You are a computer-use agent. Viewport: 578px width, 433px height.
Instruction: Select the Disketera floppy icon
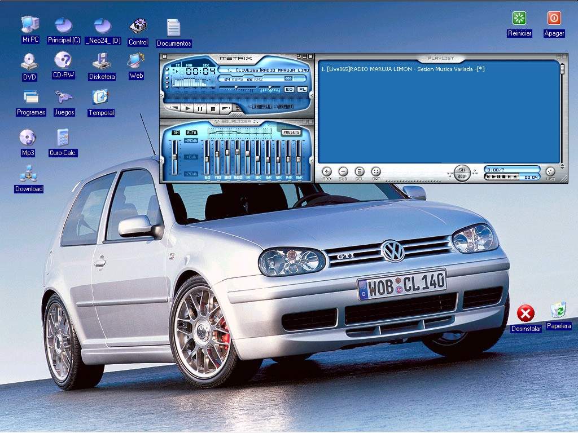[x=102, y=67]
